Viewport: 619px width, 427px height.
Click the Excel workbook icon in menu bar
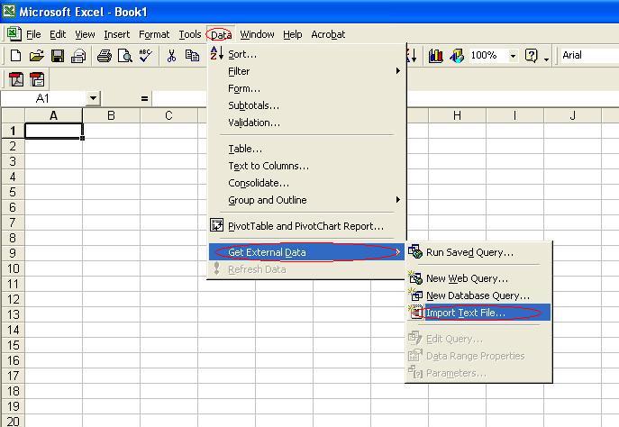point(14,33)
